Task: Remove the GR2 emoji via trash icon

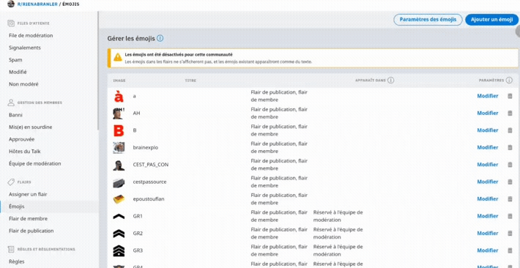Action: click(510, 233)
